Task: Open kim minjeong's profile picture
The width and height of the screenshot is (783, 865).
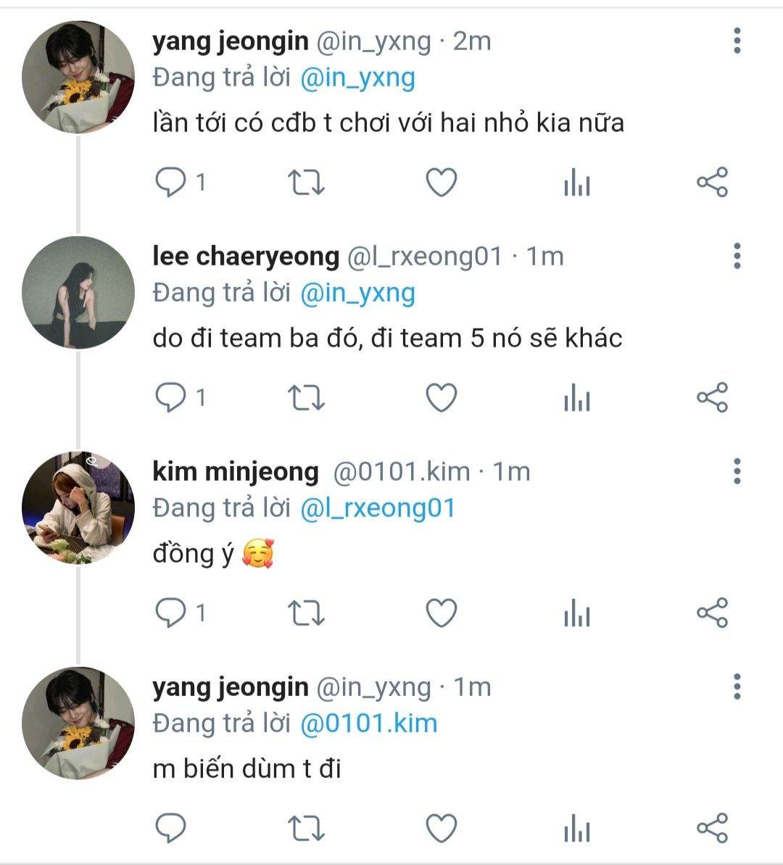Action: pyautogui.click(x=78, y=508)
